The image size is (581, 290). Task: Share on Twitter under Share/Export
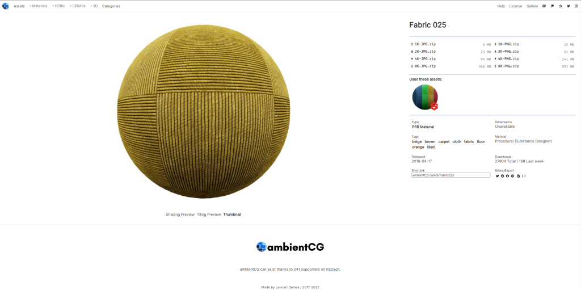497,176
